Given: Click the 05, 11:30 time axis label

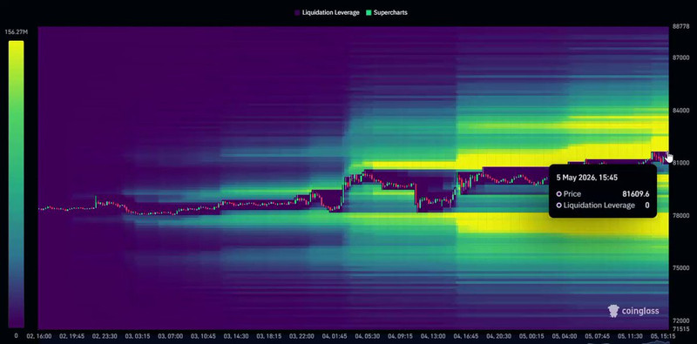Looking at the screenshot, I should tap(631, 336).
